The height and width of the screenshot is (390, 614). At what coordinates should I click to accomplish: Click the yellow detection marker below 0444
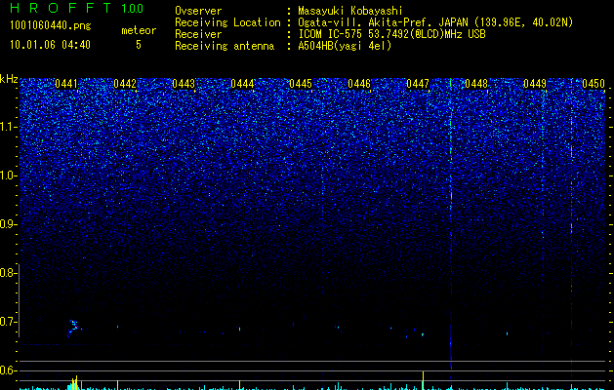point(240,384)
